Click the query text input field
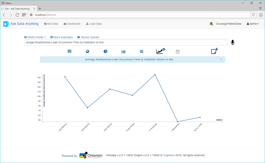Image resolution: width=265 pixels, height=163 pixels. click(x=126, y=43)
